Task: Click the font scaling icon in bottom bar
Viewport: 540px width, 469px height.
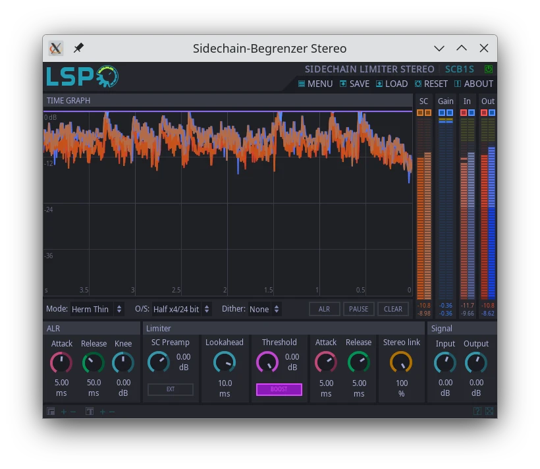Action: click(x=90, y=412)
